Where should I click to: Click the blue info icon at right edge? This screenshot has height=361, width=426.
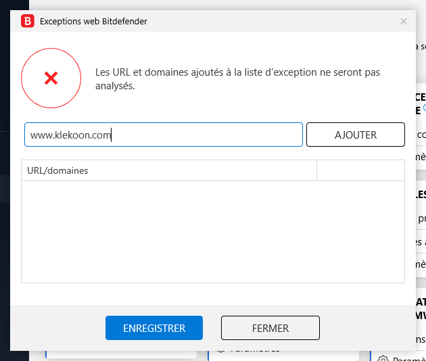[424, 108]
